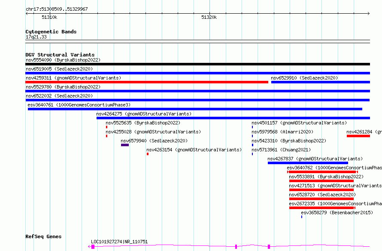The height and width of the screenshot is (251, 382).
Task: Open the esv3658279 (Besenbacher2015) label
Action: click(337, 213)
